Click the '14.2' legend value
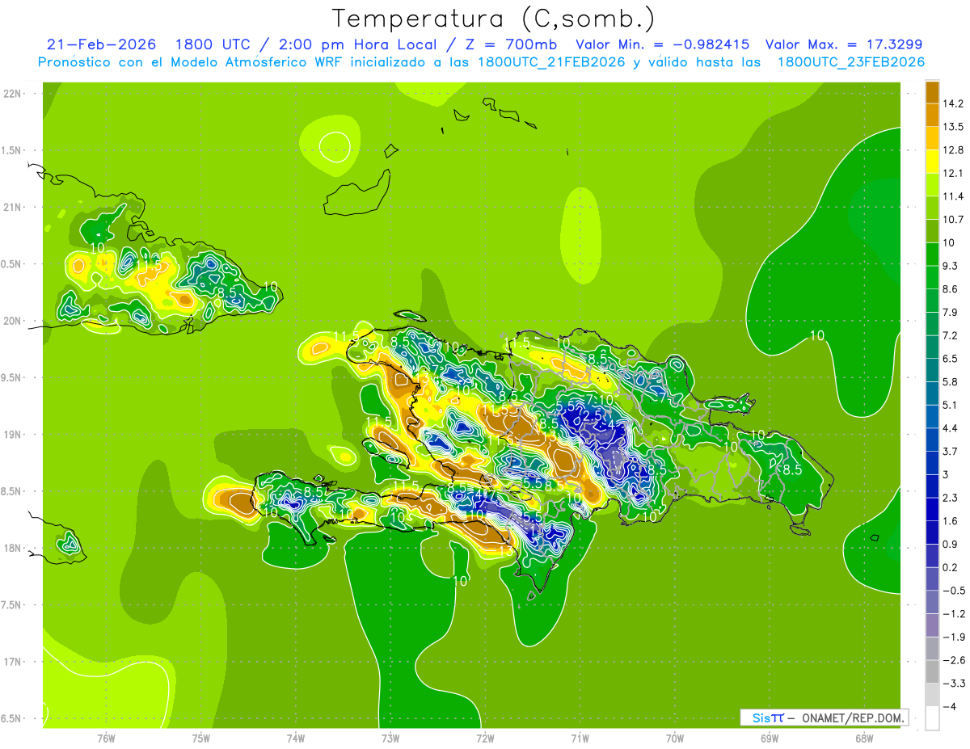The width and height of the screenshot is (970, 749). [x=954, y=103]
